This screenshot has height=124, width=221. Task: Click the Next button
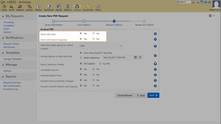(x=153, y=95)
